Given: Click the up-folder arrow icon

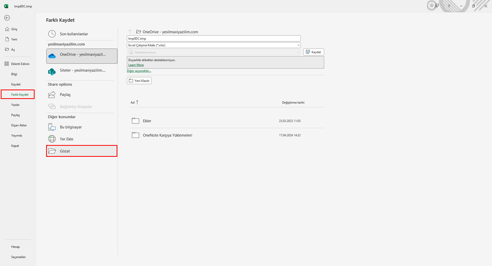Looking at the screenshot, I should [x=130, y=32].
